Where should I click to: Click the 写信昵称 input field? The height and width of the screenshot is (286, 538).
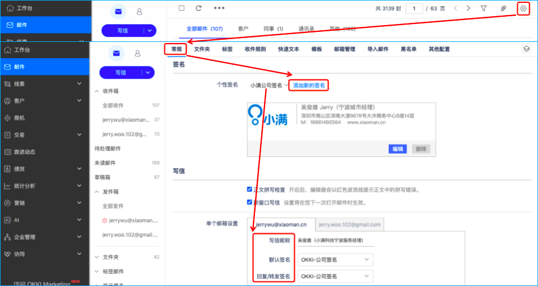(x=334, y=241)
